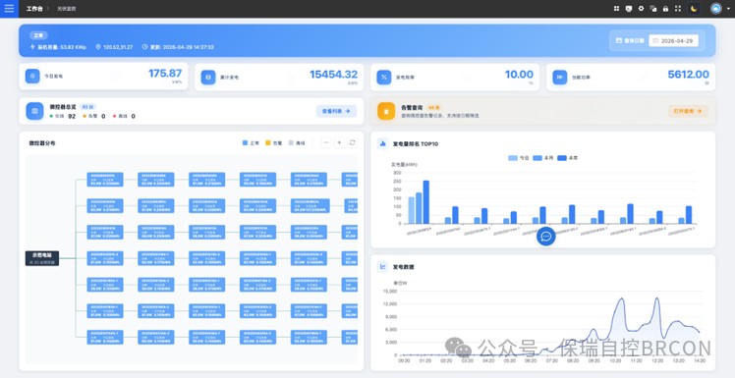
Task: Select the first inverter node in top row
Action: click(x=105, y=180)
